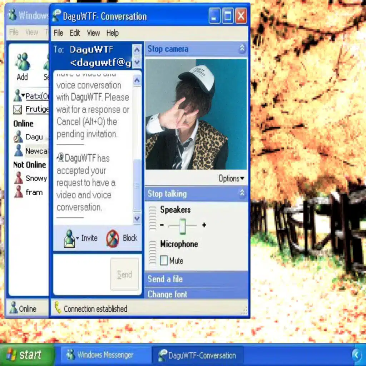366x366 pixels.
Task: Open the Patx status dropdown
Action: 23,96
